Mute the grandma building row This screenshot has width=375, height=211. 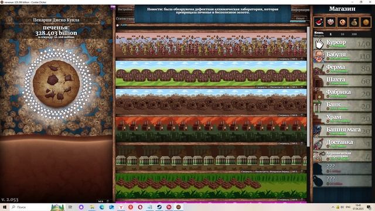tap(284, 59)
